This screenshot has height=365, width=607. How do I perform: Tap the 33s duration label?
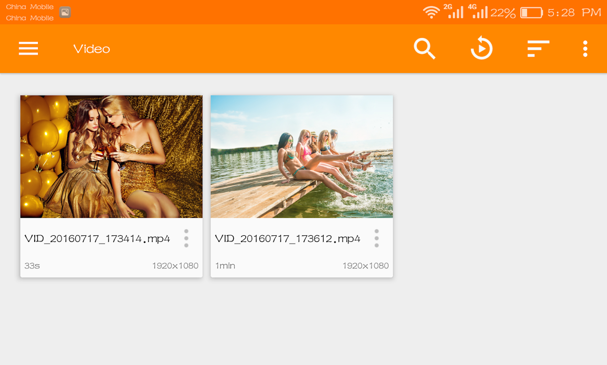point(32,266)
